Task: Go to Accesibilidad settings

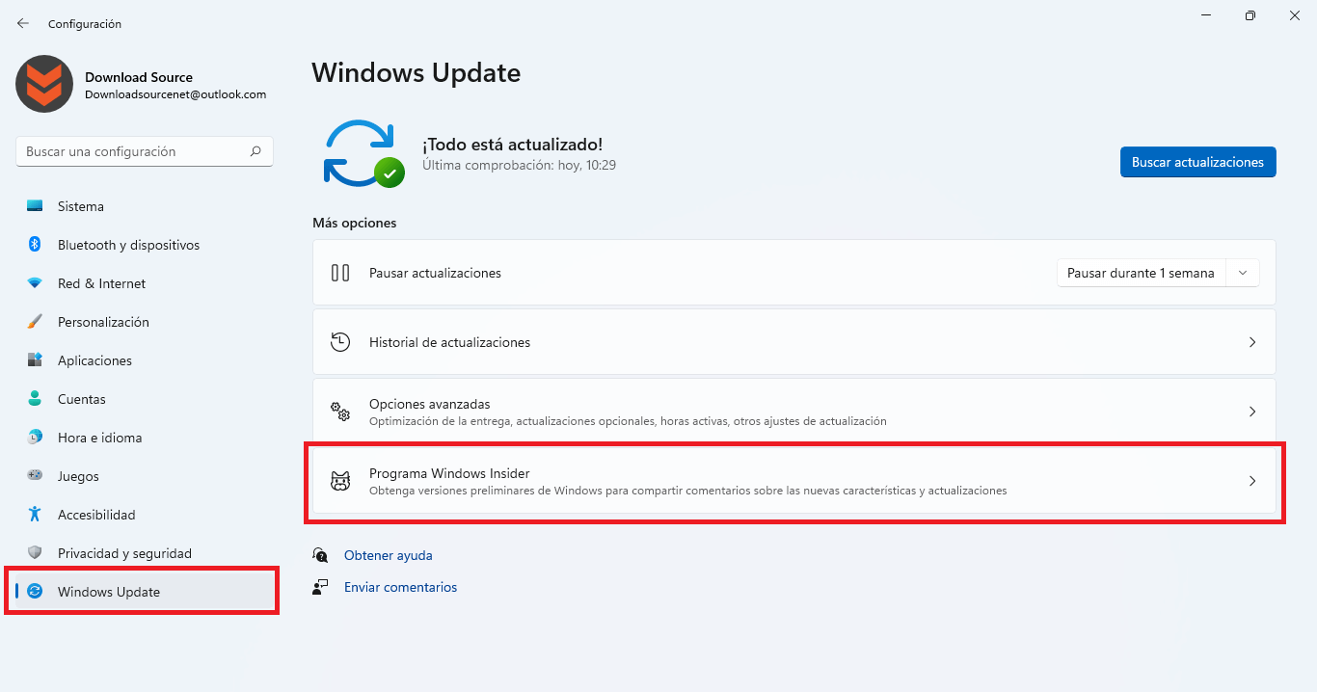Action: pyautogui.click(x=145, y=515)
